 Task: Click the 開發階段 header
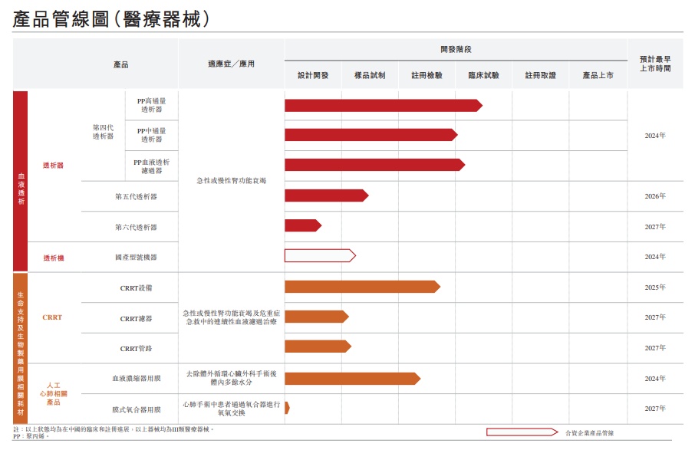point(456,49)
